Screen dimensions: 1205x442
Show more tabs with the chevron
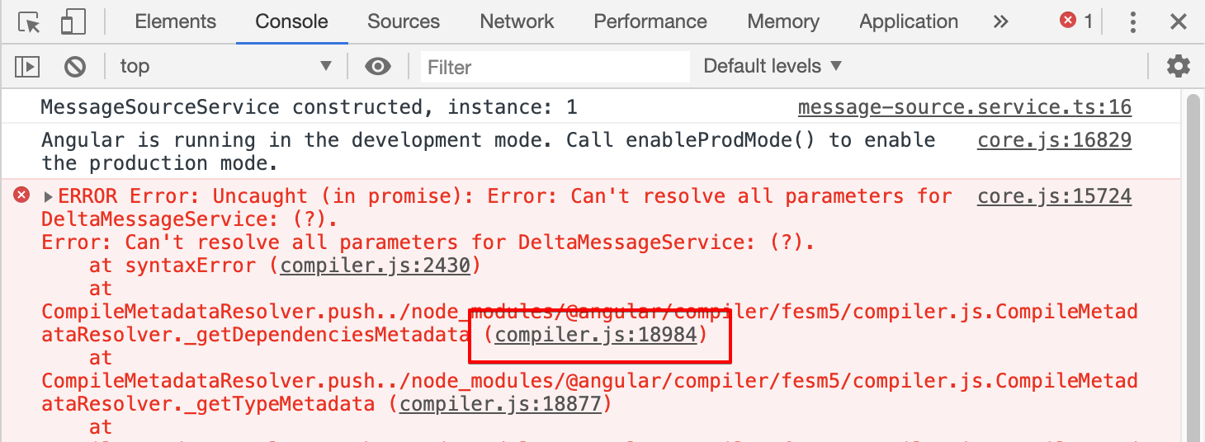pyautogui.click(x=1000, y=22)
